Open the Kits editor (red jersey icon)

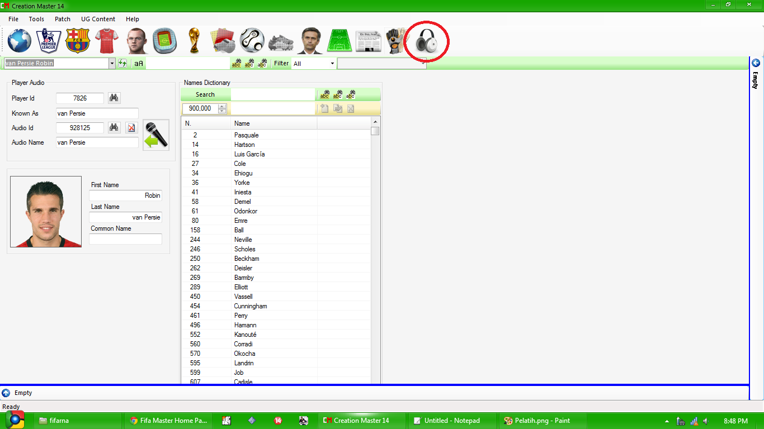coord(107,40)
